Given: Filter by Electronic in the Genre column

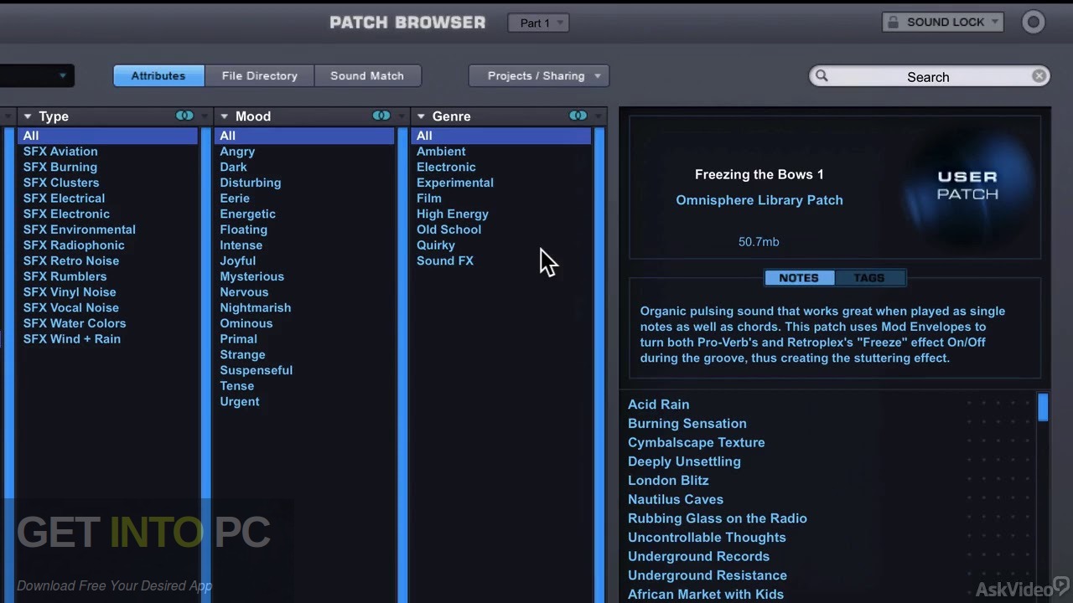Looking at the screenshot, I should (x=446, y=167).
